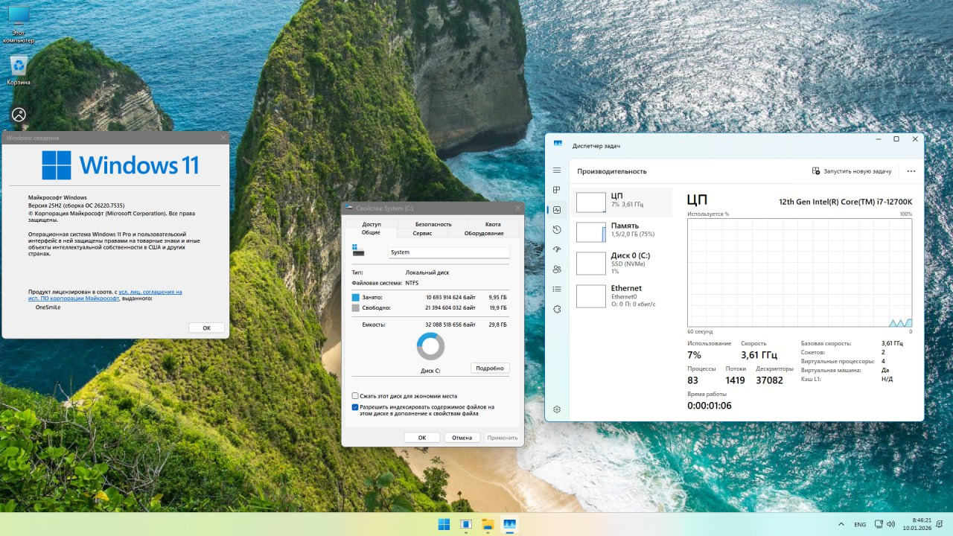Open the Services icon in Task Manager sidebar
Screen dimensions: 953x536
(x=557, y=309)
